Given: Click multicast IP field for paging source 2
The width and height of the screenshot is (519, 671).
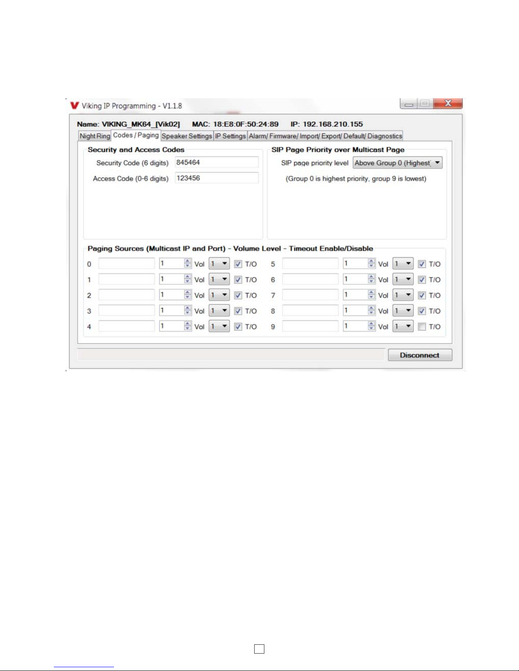Looking at the screenshot, I should pyautogui.click(x=127, y=295).
